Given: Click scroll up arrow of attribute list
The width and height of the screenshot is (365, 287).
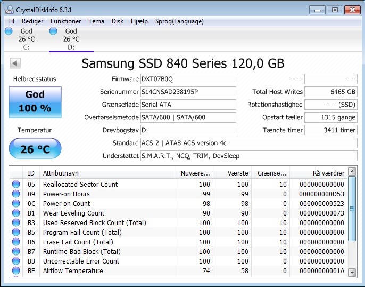Looking at the screenshot, I should 352,171.
